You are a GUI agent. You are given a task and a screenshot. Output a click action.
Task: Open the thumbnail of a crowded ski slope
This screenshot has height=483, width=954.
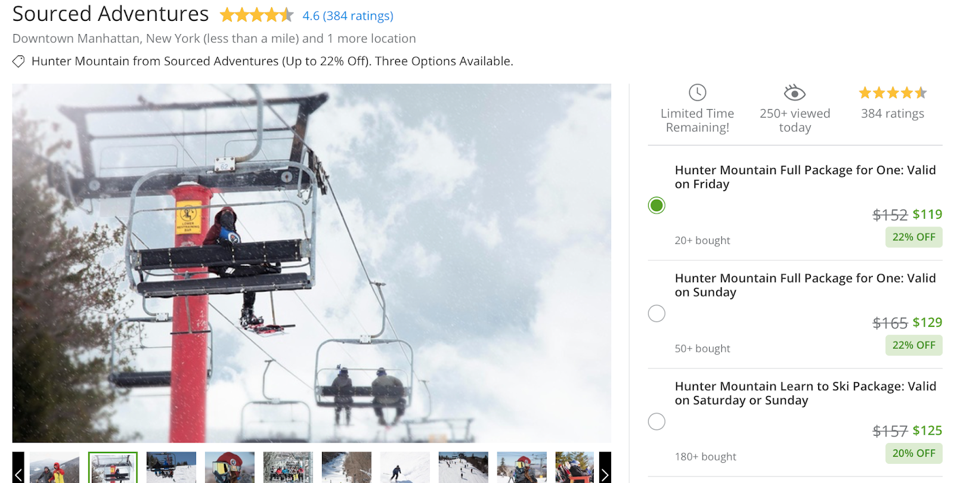(x=463, y=467)
